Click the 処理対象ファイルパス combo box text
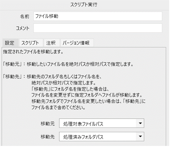Image resolution: width=183 pixels, height=148 pixels. pos(83,124)
